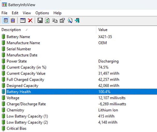Image resolution: width=157 pixels, height=132 pixels.
Task: Open Properties toolbar icon
Action: pos(62,21)
